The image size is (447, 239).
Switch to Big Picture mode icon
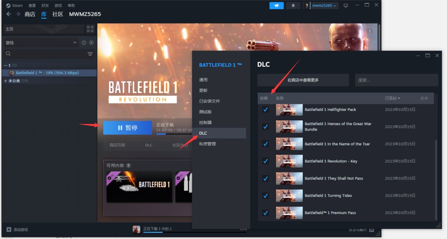[x=346, y=5]
